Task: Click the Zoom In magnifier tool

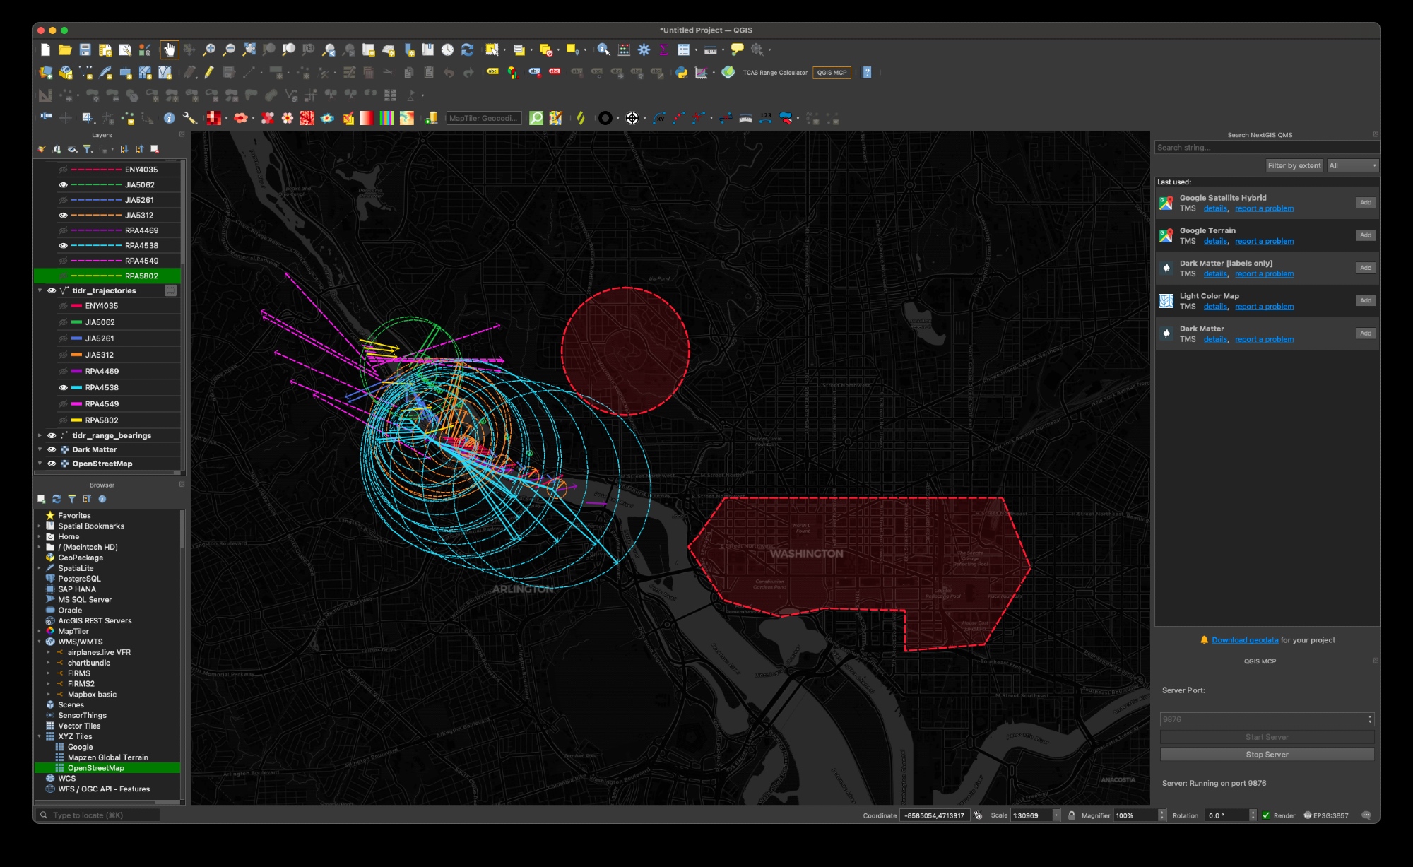Action: (209, 49)
